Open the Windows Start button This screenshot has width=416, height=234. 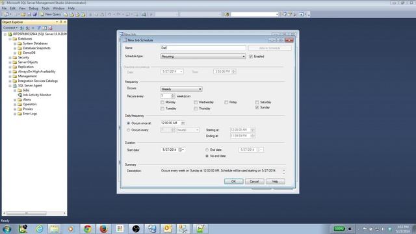pyautogui.click(x=7, y=229)
